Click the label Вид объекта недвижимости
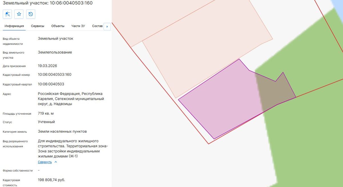Image resolution: width=343 pixels, height=187 pixels. (x=13, y=41)
